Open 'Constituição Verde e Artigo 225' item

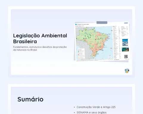96,107
